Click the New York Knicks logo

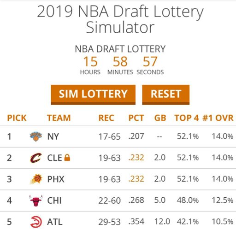[35, 136]
